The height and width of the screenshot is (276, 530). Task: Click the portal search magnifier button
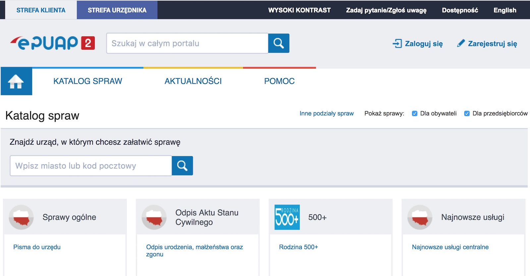(x=279, y=43)
